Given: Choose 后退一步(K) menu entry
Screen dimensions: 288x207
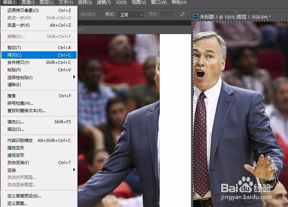Looking at the screenshot, I should pyautogui.click(x=39, y=25).
